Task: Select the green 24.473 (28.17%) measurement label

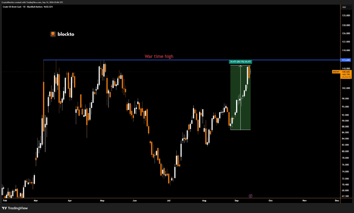Action: tap(240, 62)
